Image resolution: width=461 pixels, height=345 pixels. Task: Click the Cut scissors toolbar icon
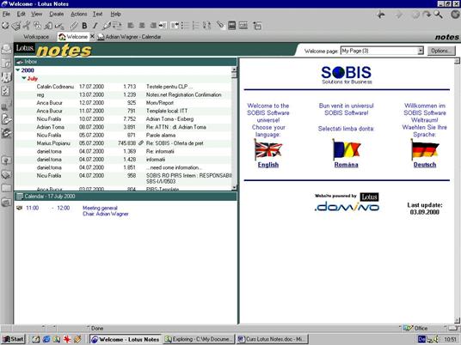pyautogui.click(x=27, y=26)
